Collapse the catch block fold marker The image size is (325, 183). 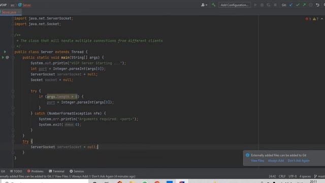click(x=13, y=113)
